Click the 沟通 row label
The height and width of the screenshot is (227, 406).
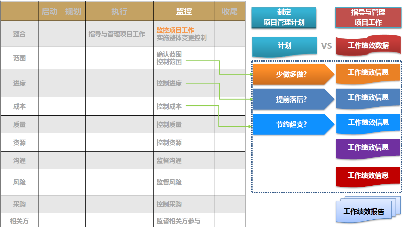20,160
